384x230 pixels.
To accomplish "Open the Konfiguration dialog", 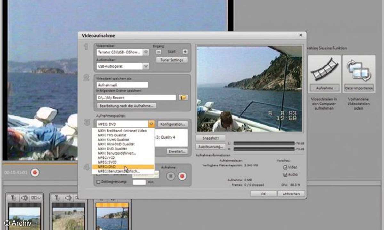I will 173,124.
